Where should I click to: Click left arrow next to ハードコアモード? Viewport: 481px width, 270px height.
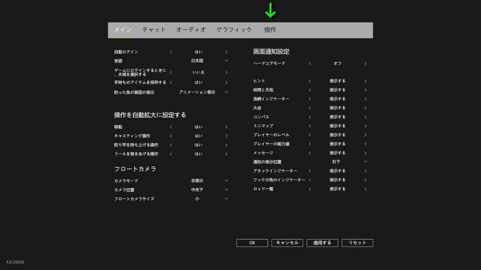tap(310, 63)
